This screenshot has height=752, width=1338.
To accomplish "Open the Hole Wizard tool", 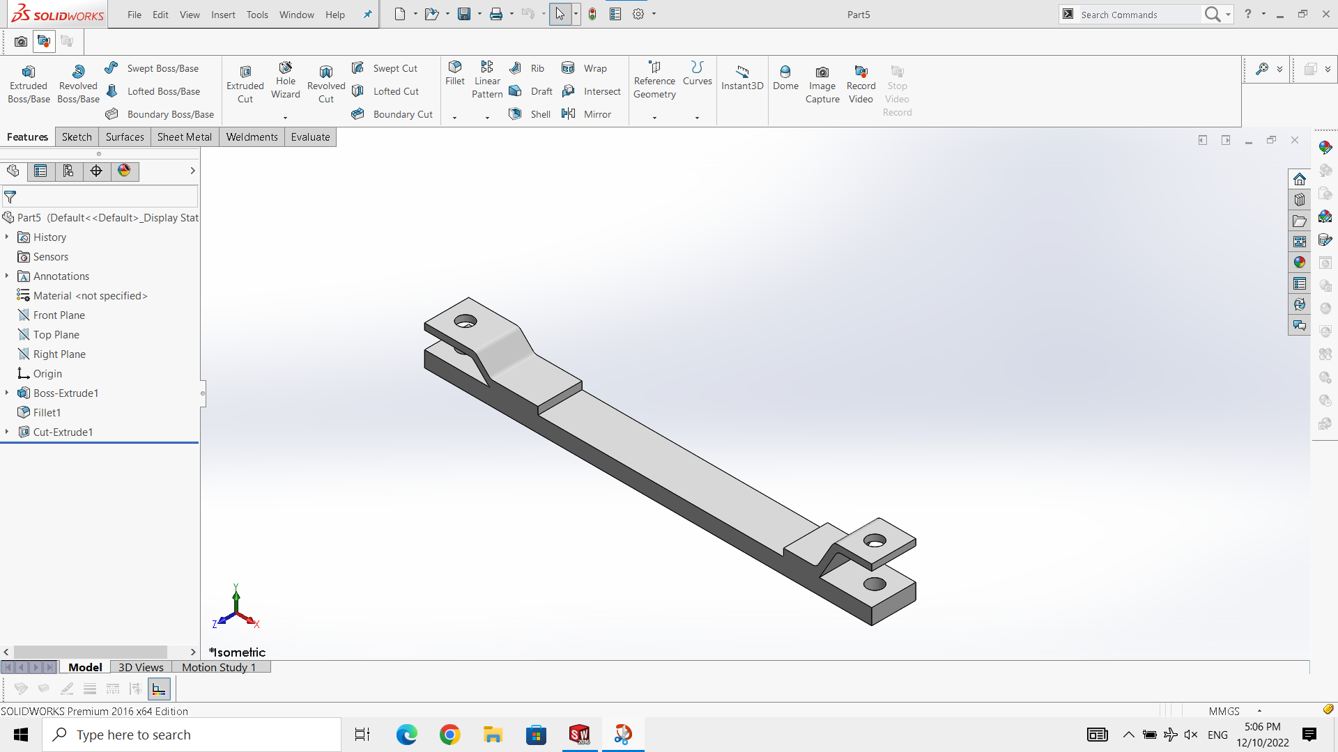I will [286, 81].
